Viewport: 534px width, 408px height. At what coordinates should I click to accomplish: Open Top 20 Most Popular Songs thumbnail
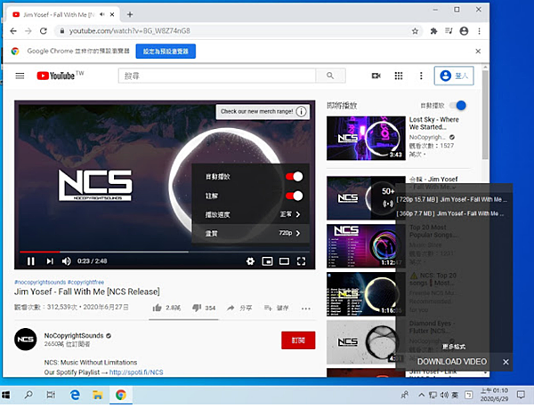(366, 246)
